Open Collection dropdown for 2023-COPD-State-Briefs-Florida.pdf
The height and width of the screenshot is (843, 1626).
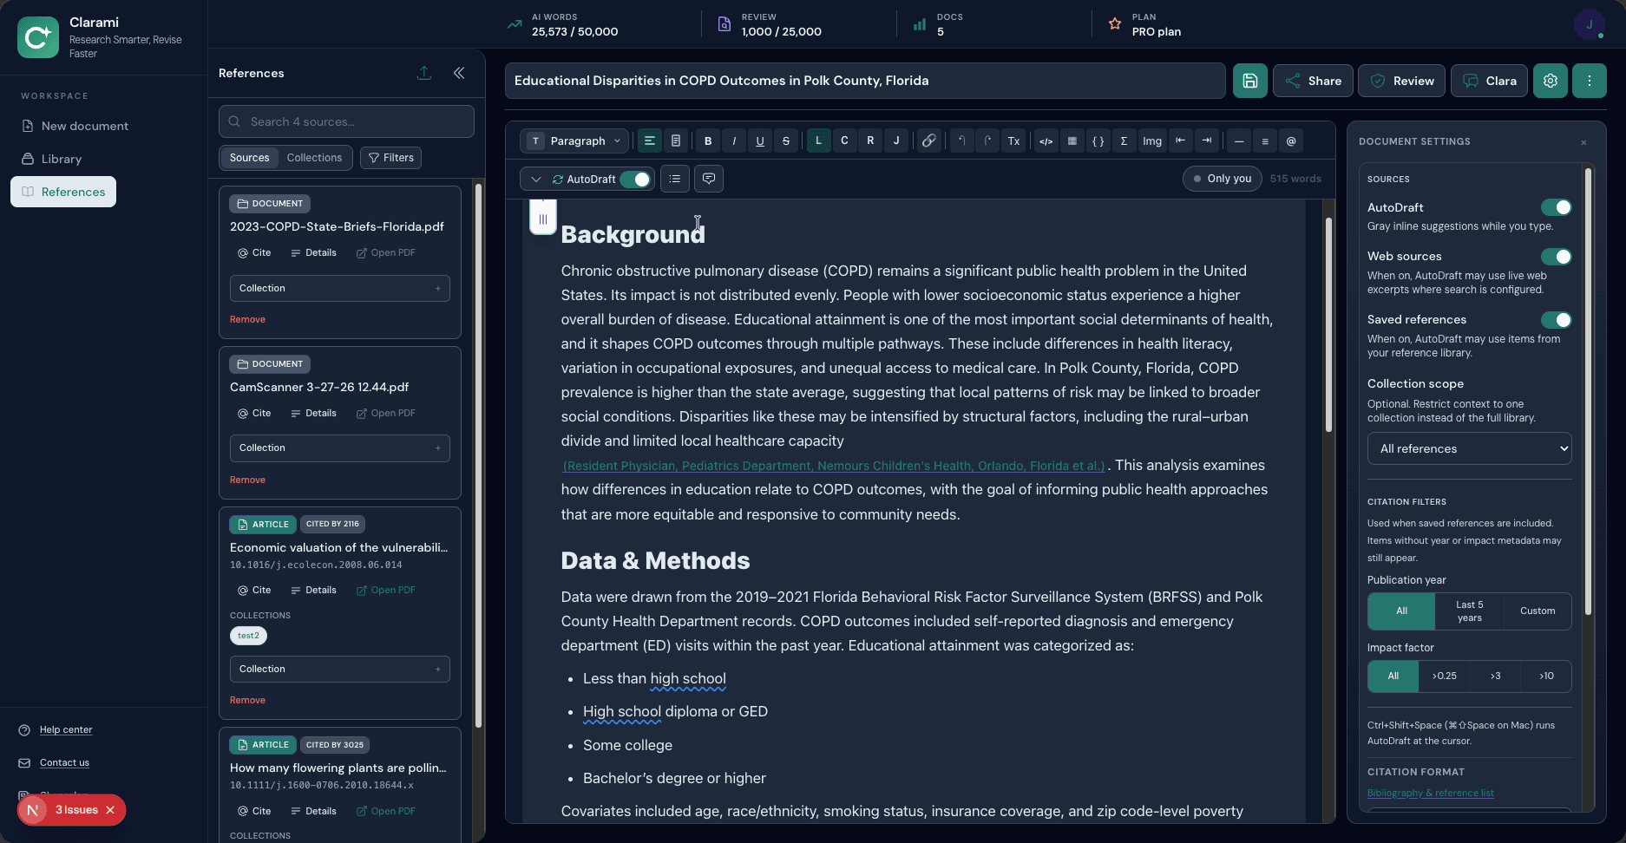pyautogui.click(x=339, y=288)
